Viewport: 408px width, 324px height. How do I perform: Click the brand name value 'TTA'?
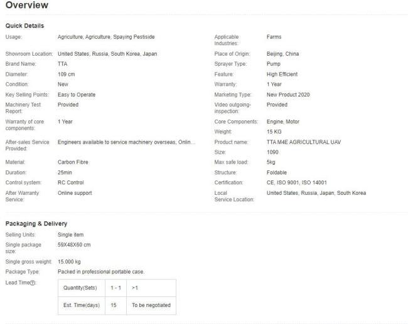pyautogui.click(x=62, y=64)
